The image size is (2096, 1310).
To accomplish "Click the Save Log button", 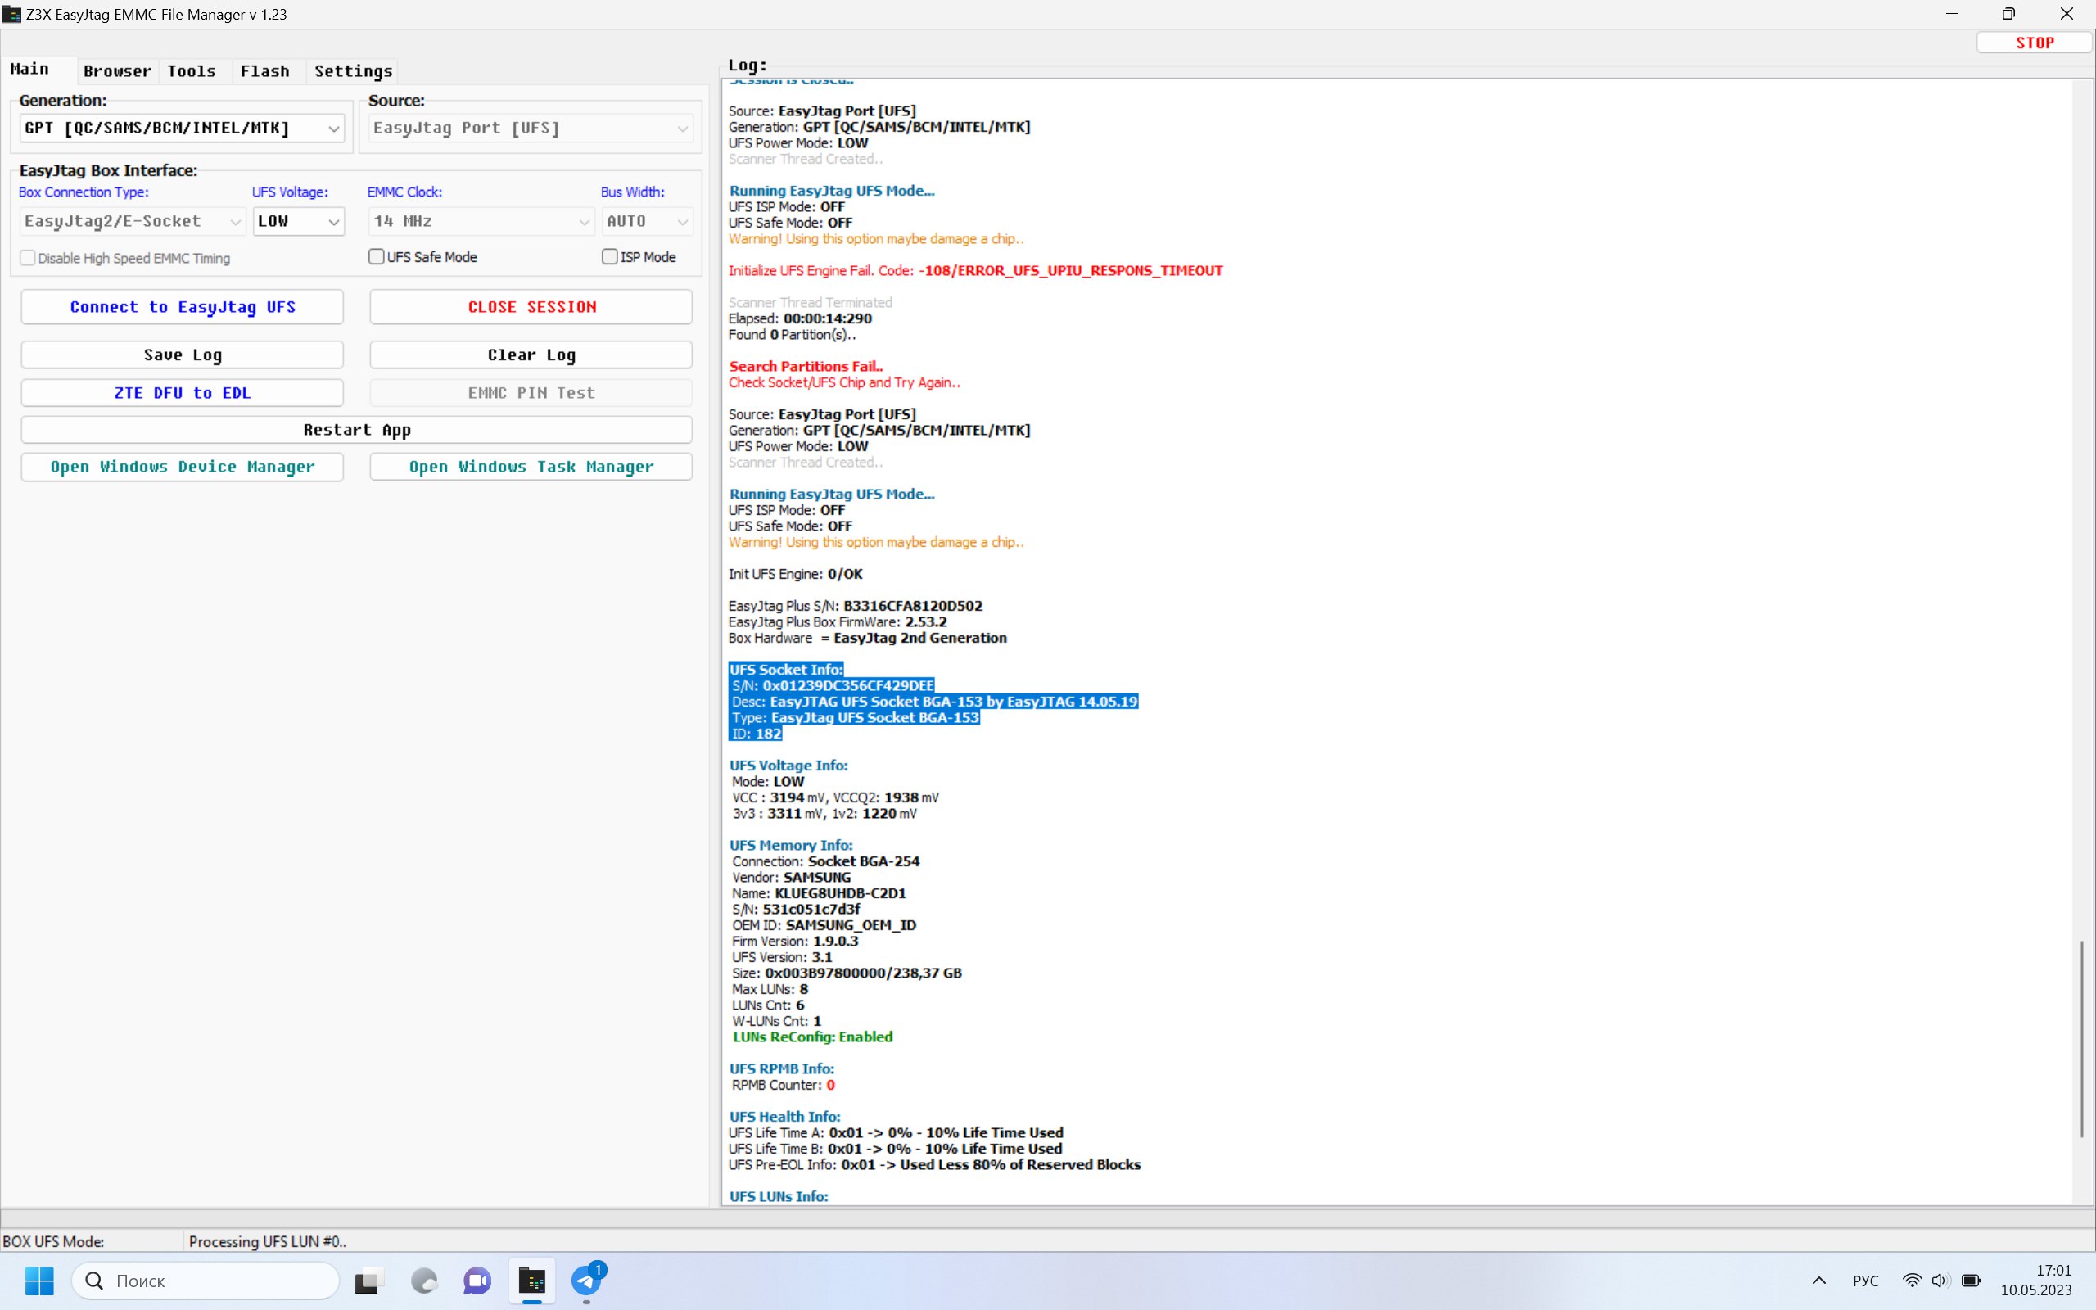I will point(183,355).
